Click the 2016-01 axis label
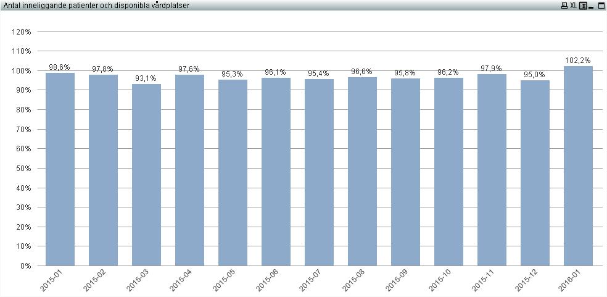 tap(568, 281)
